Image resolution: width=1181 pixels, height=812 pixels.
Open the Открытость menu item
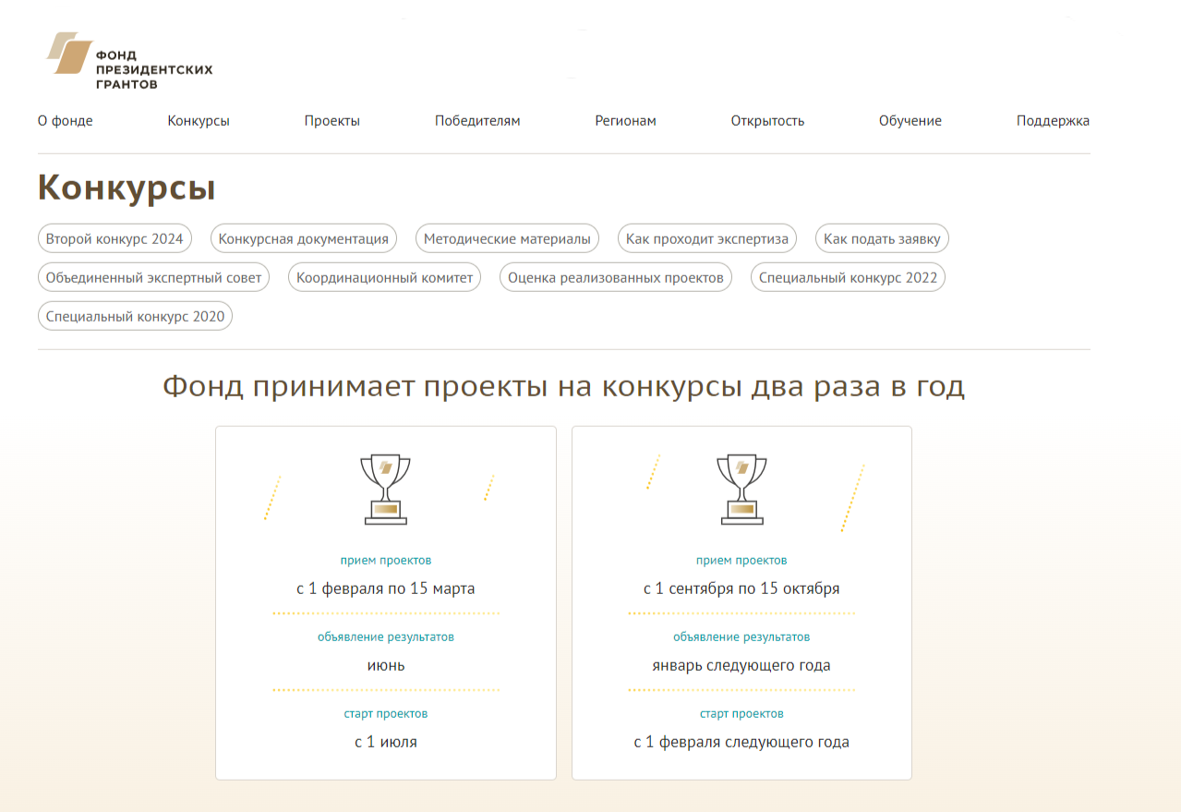(767, 121)
